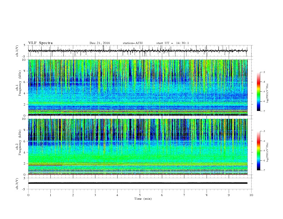
Task: Click the time axis tick label "3"
Action: (95, 195)
